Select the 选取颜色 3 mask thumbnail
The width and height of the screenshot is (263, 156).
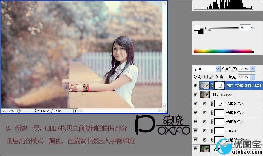tap(219, 103)
